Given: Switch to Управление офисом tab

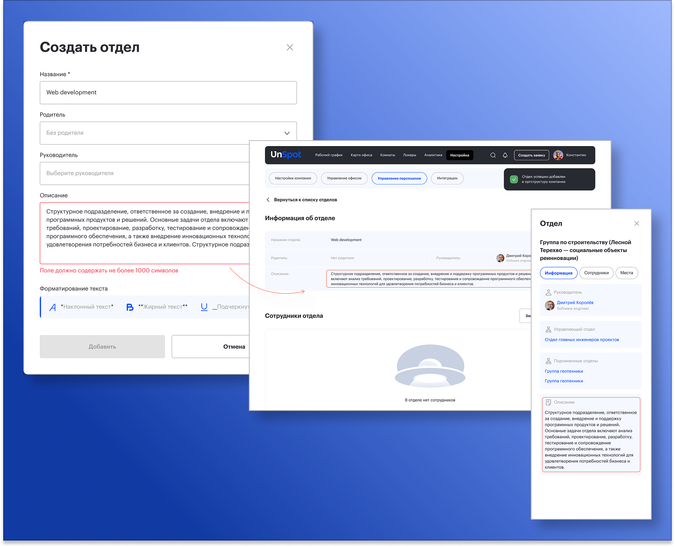Looking at the screenshot, I should coord(344,178).
